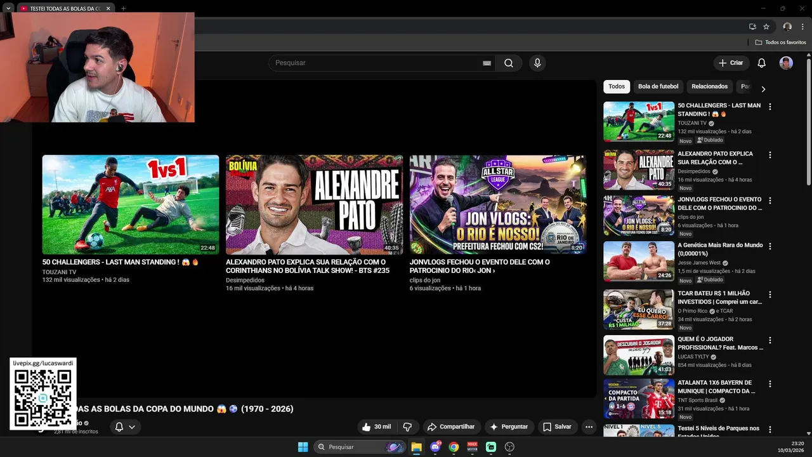Open ALEXANDRE PATO end-screen thumbnail

point(314,204)
